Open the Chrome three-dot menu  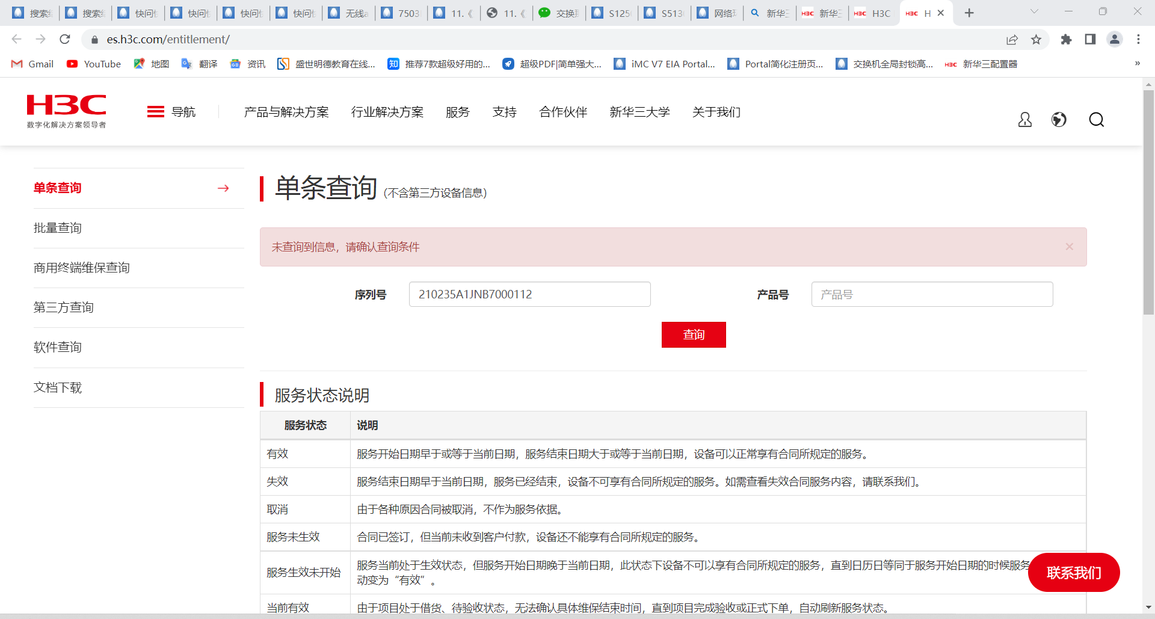(x=1138, y=40)
